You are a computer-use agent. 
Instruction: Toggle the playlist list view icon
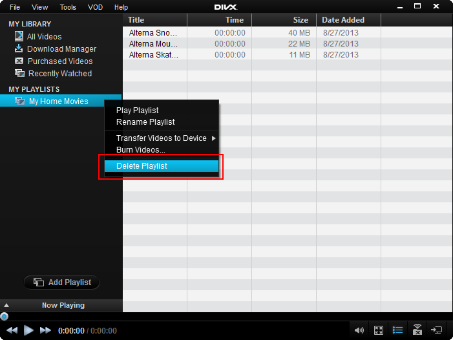(x=398, y=330)
